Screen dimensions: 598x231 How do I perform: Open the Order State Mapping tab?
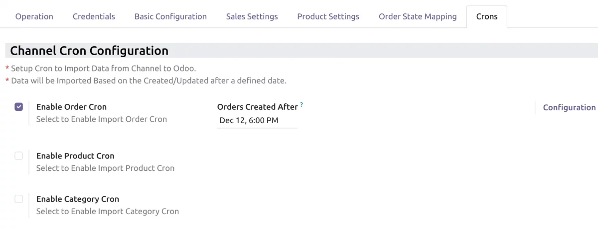(x=418, y=16)
